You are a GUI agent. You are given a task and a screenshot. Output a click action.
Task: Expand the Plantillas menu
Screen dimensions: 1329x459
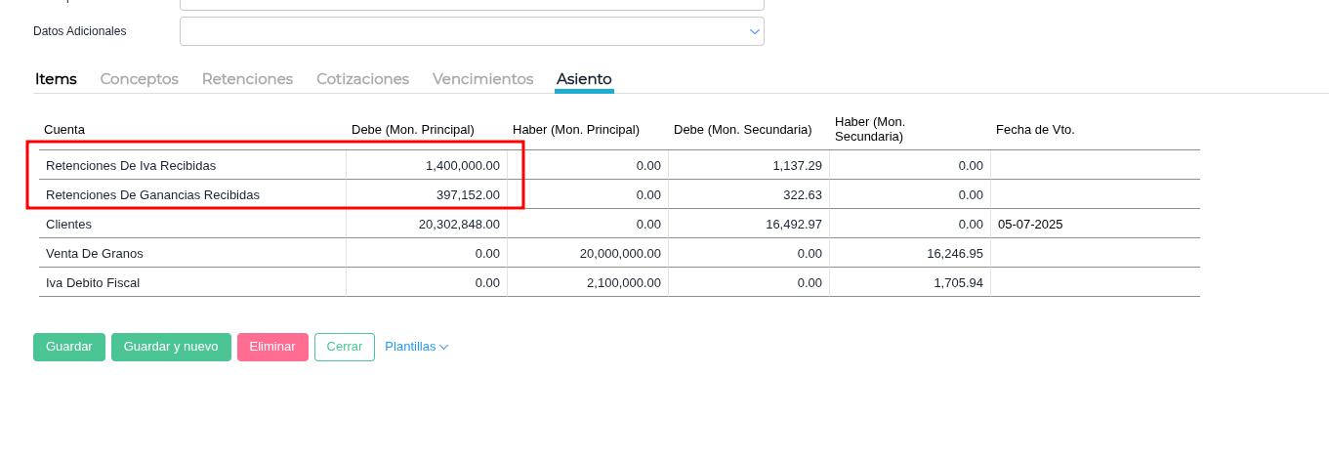point(416,347)
